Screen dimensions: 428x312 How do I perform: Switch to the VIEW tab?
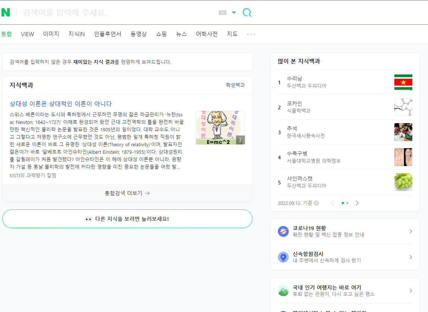point(27,34)
